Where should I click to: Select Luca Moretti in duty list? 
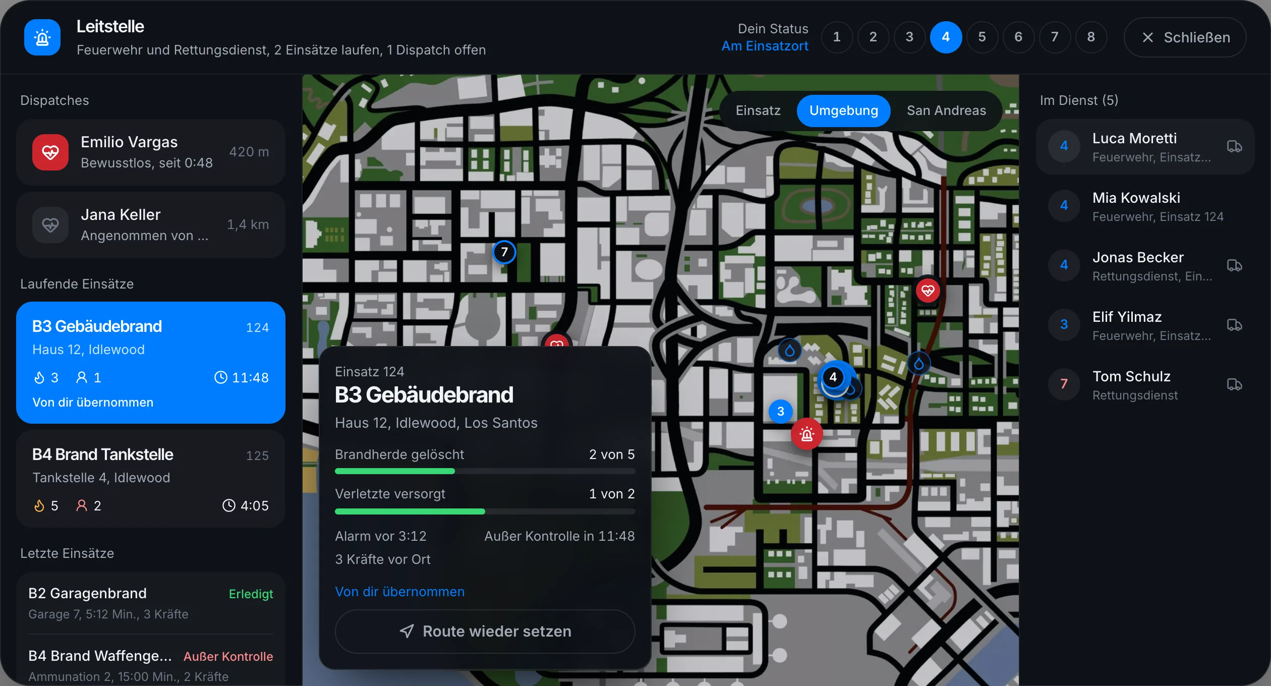point(1145,147)
